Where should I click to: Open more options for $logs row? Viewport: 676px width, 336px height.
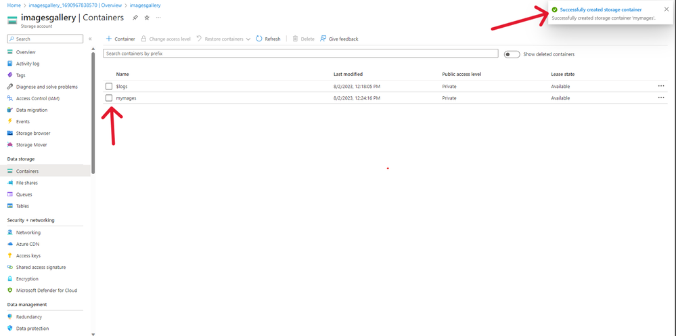coord(661,86)
